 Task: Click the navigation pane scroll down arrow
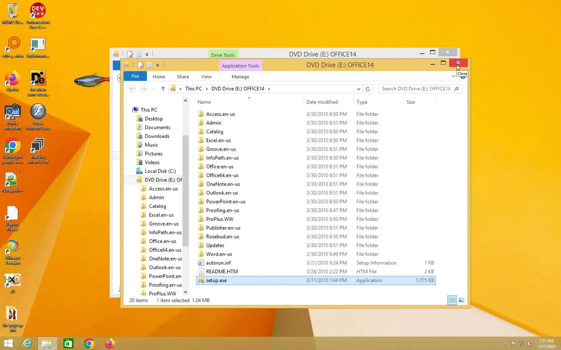tap(186, 292)
